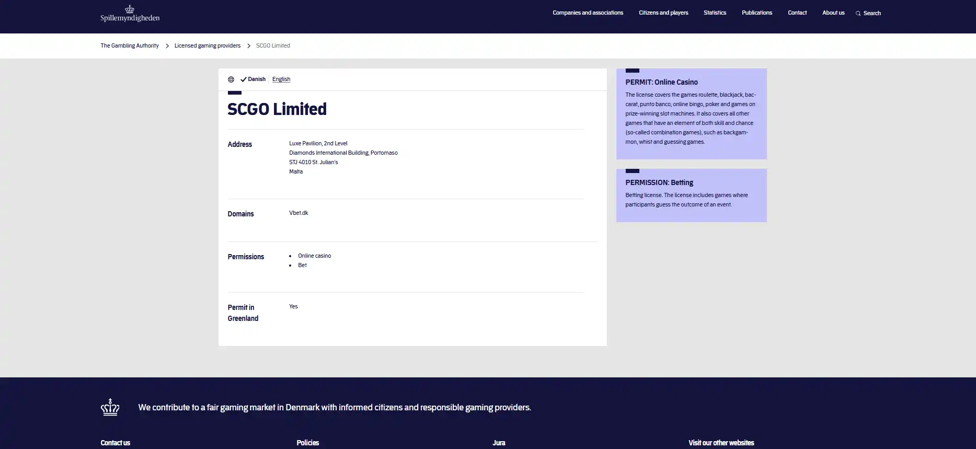976x449 pixels.
Task: Switch language to English
Action: pos(281,79)
